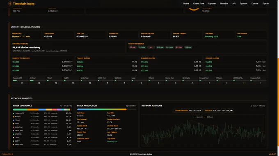279x156 pixels.
Task: Click the '96,614 blocks remaining' halving text
Action: coord(26,47)
